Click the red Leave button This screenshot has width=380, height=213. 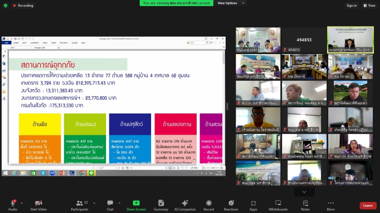(368, 205)
